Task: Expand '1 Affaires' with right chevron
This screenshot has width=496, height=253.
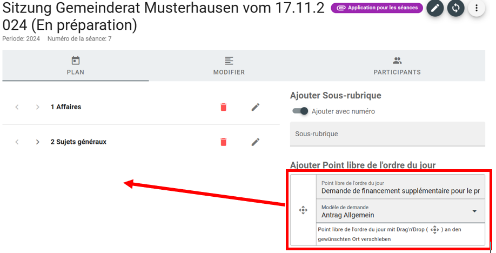Action: pyautogui.click(x=37, y=107)
